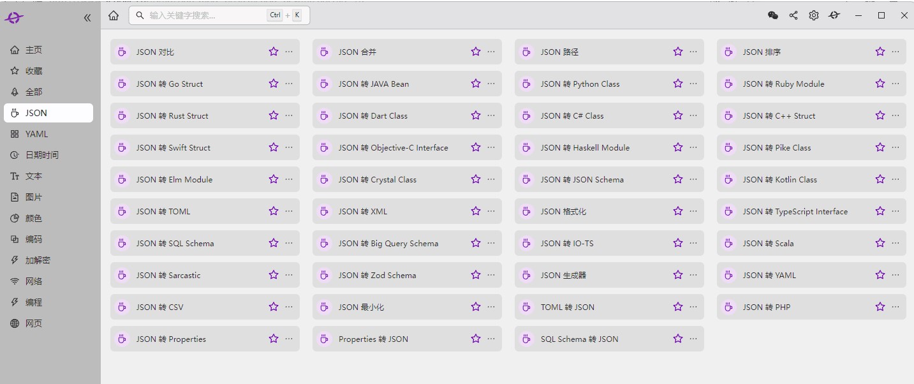Open JSON 转 Pike Class tool
This screenshot has width=914, height=384.
tap(811, 147)
